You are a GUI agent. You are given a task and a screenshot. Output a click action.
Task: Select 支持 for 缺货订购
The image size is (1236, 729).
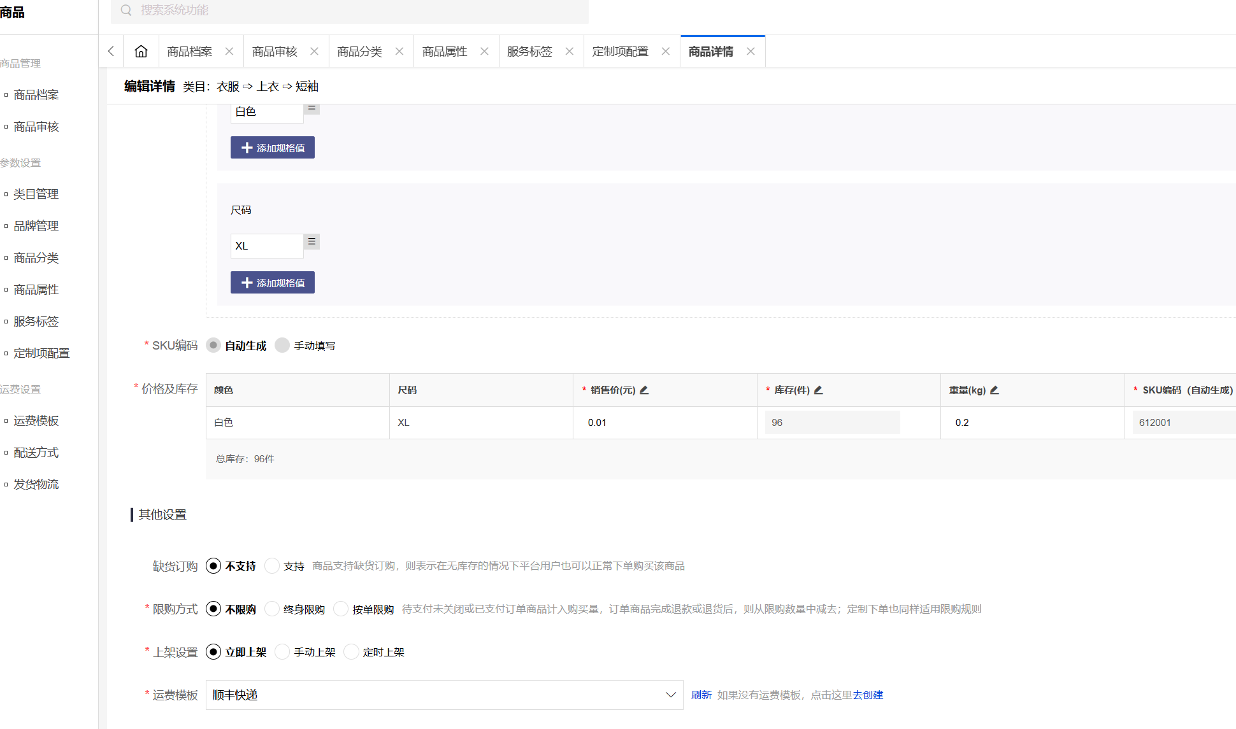tap(272, 566)
